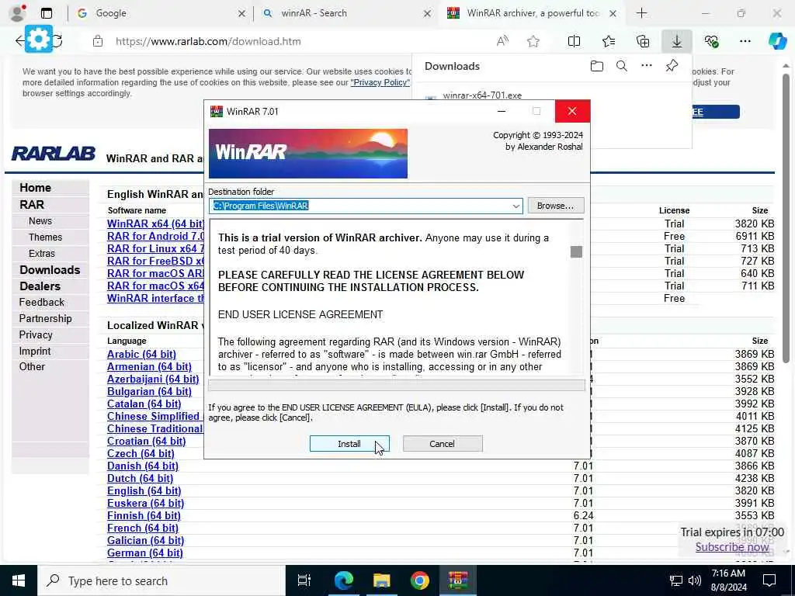Open the Extras sidebar item
The image size is (795, 596).
tap(42, 254)
